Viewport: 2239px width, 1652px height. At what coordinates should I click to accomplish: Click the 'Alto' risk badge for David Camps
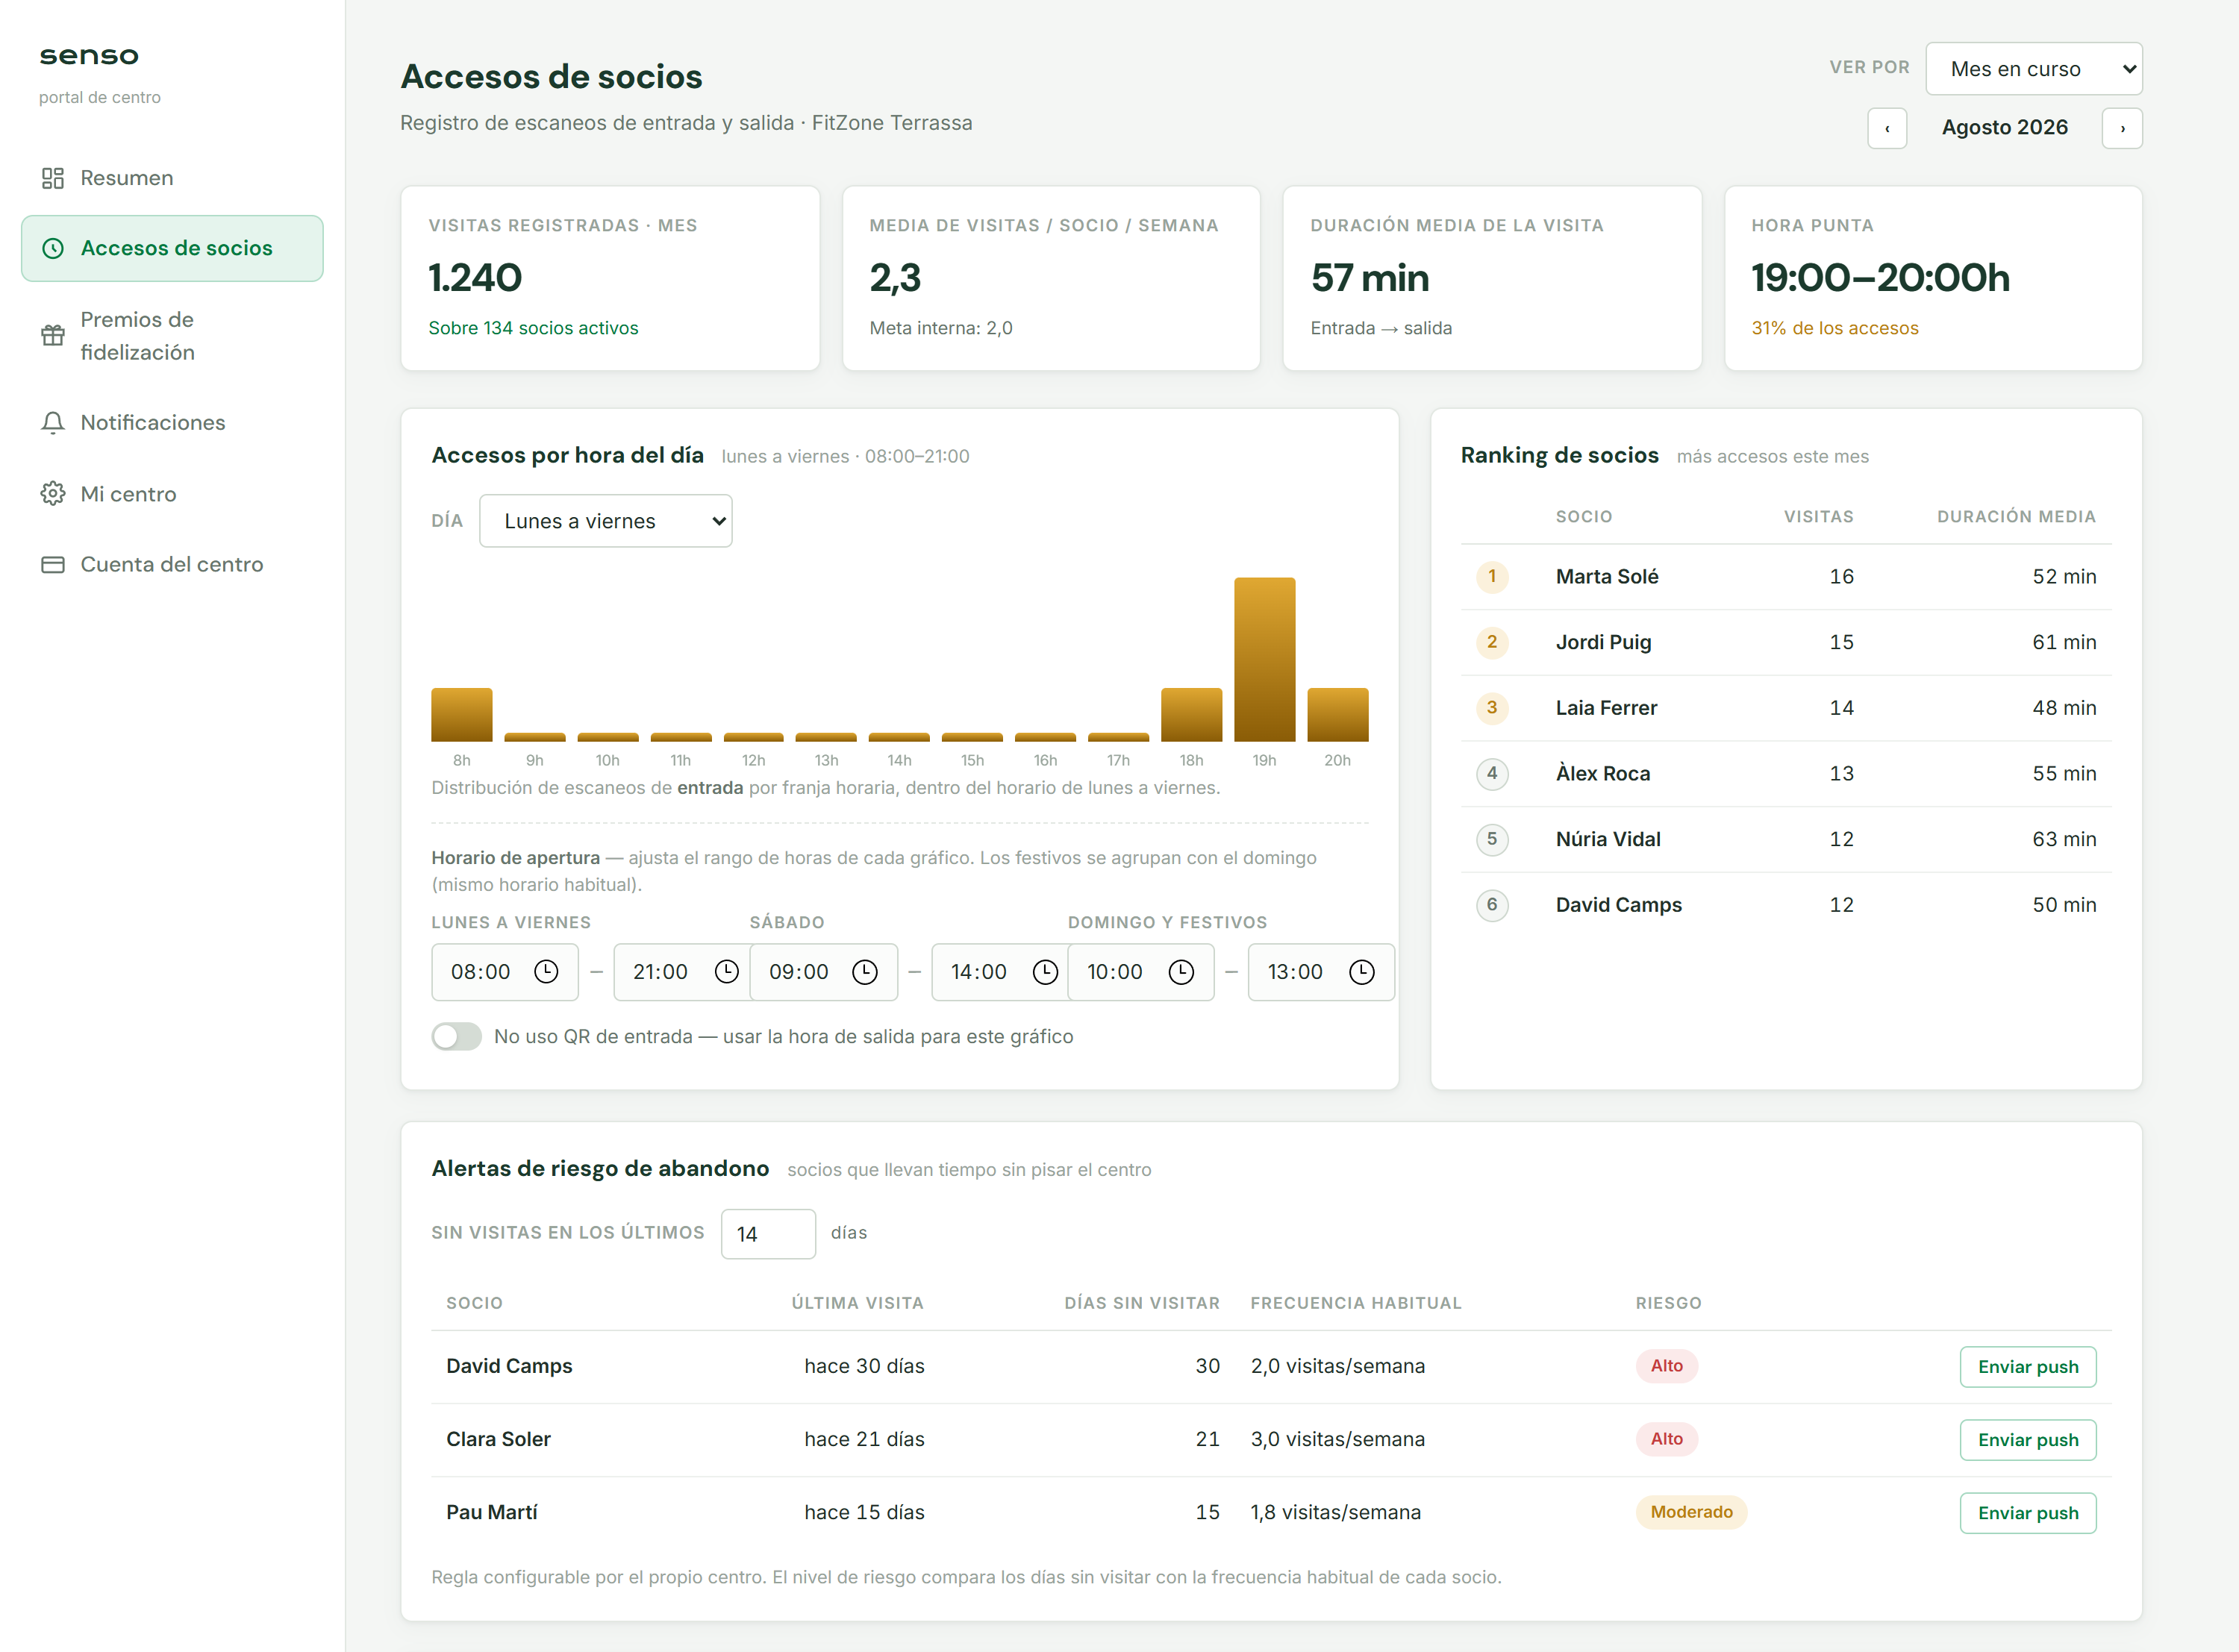point(1666,1366)
